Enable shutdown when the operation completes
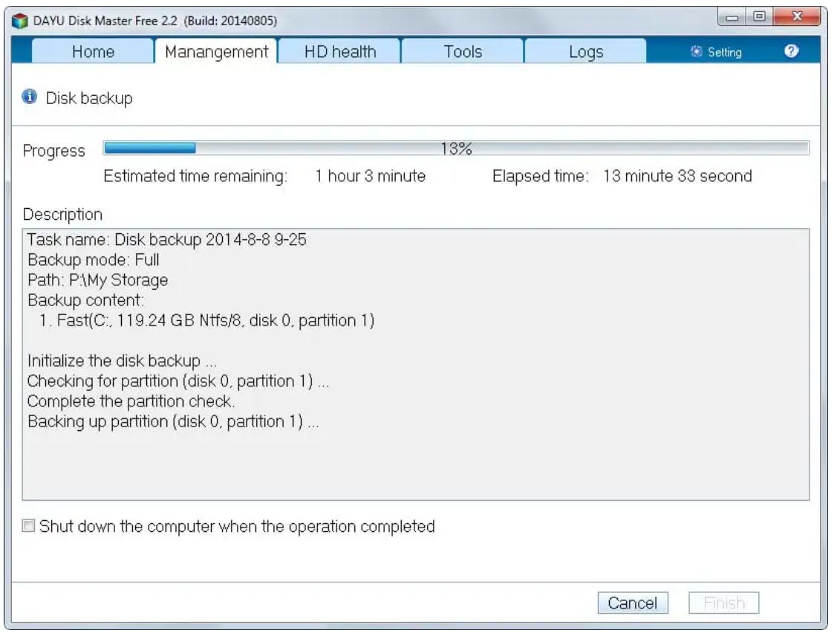 28,527
